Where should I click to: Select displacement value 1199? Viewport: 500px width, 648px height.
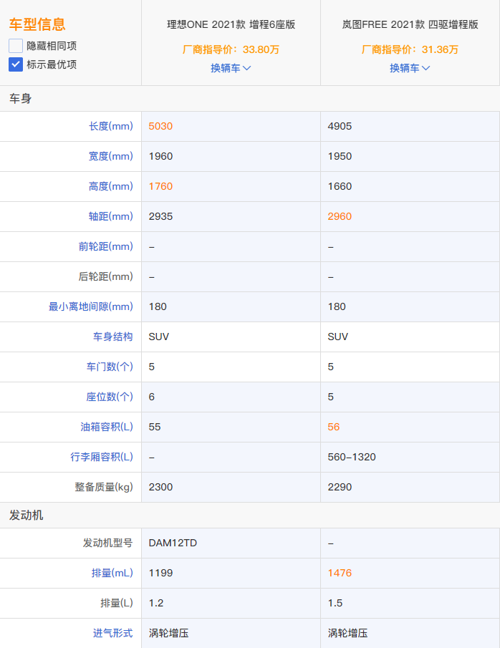click(x=160, y=573)
